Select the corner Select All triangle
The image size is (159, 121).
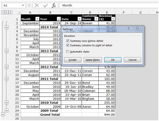19,13
